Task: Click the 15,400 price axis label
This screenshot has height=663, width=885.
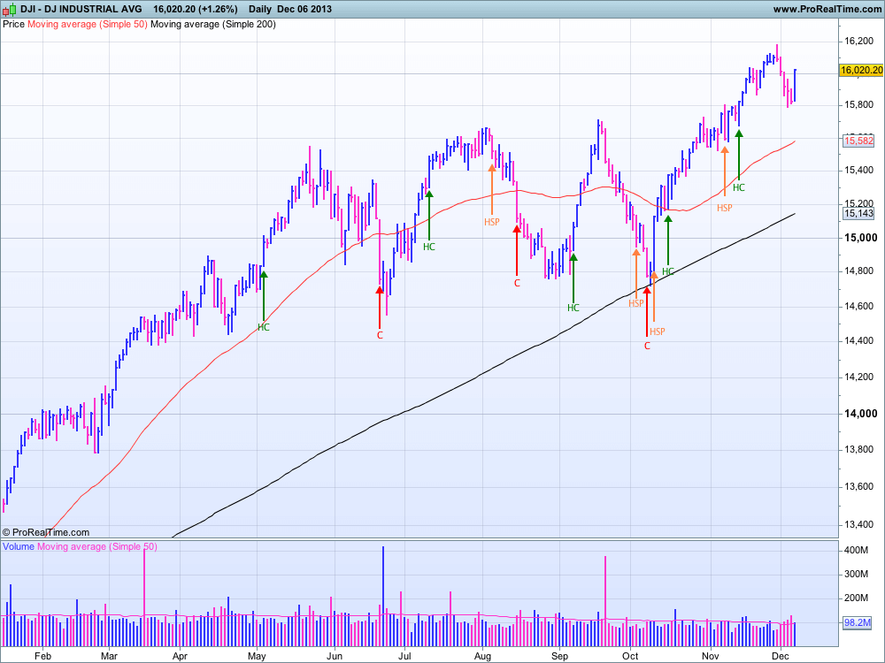Action: point(858,170)
